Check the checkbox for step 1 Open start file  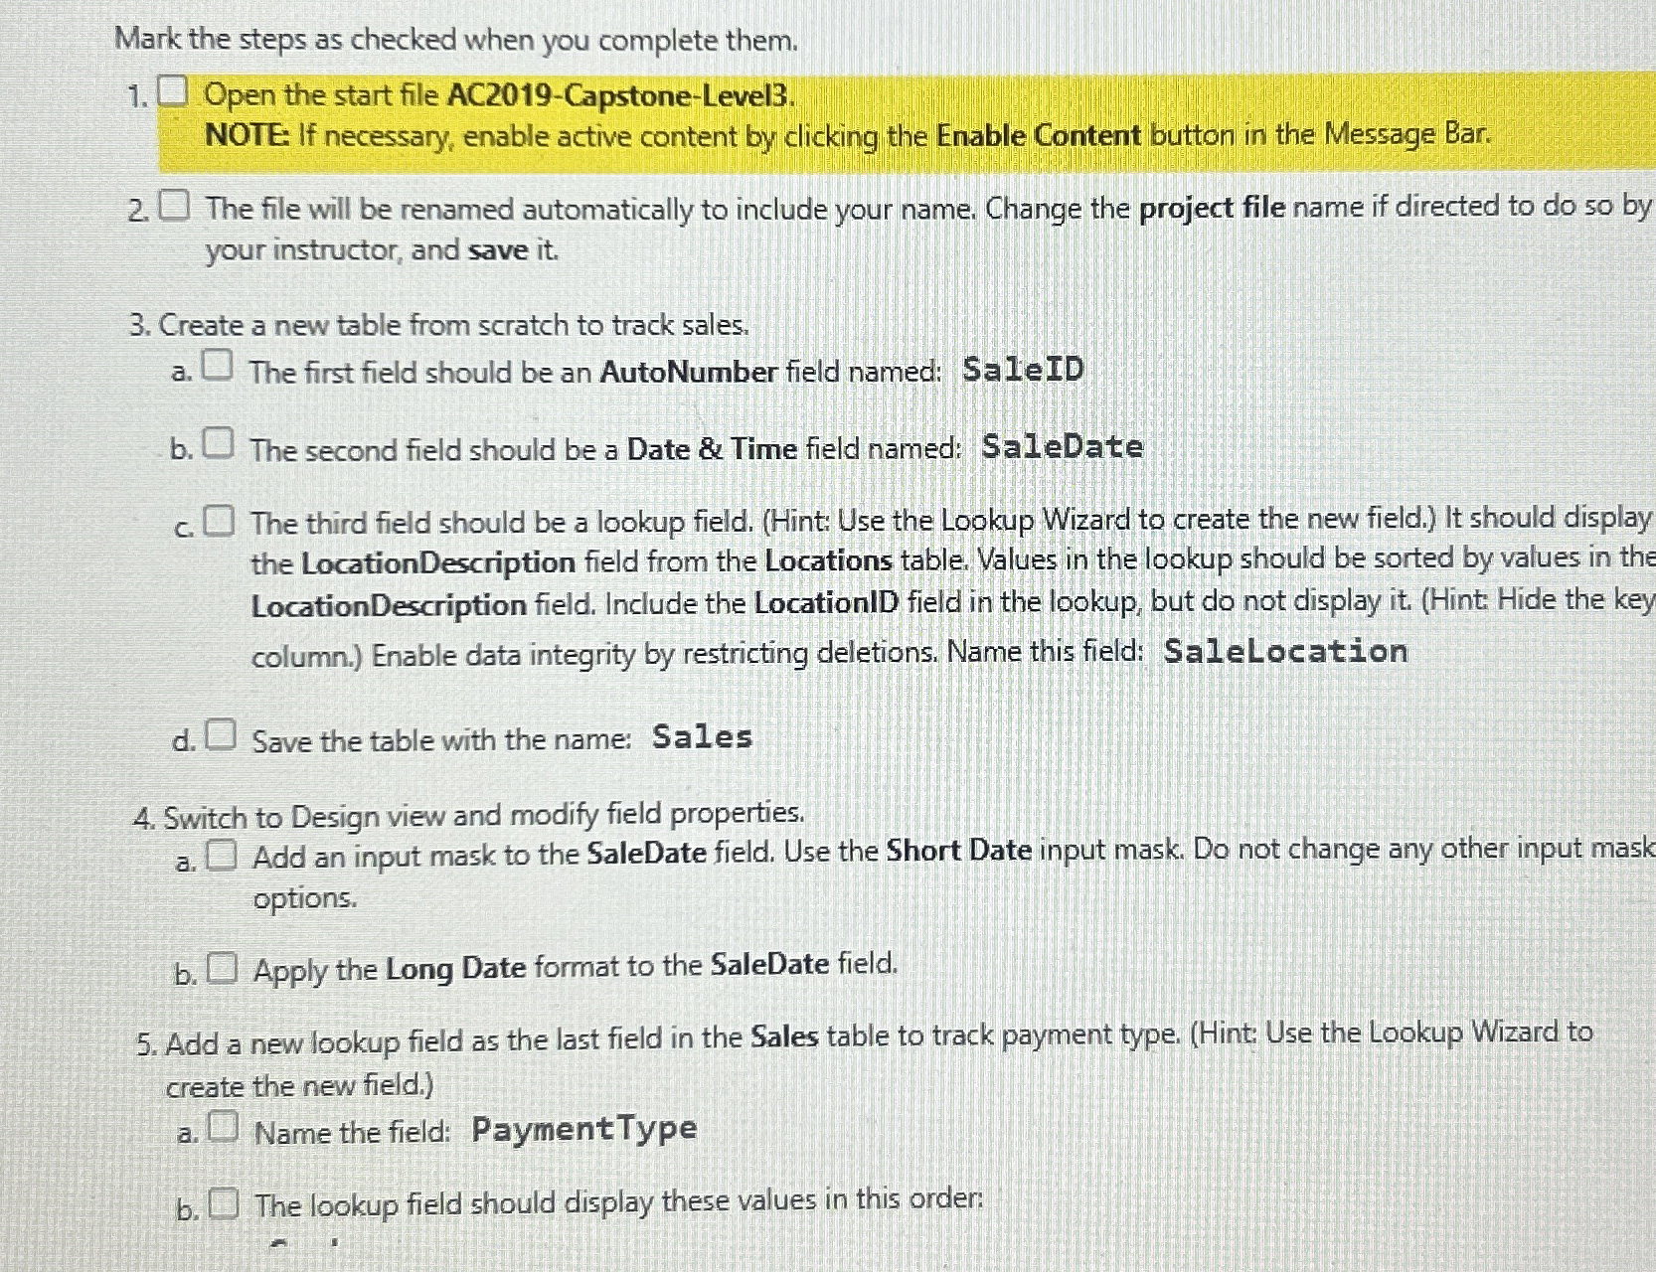171,89
